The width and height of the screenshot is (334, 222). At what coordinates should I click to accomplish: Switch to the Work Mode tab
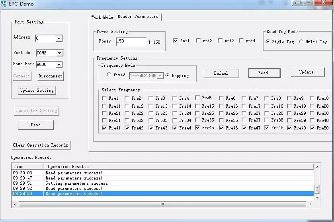click(x=102, y=17)
